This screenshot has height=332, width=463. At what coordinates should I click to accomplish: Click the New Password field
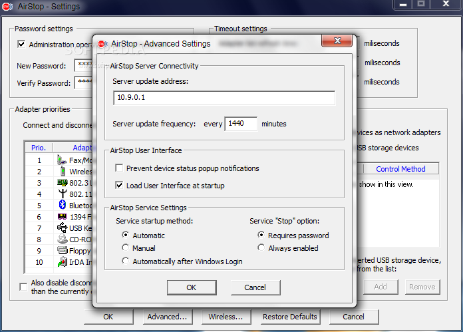[84, 65]
